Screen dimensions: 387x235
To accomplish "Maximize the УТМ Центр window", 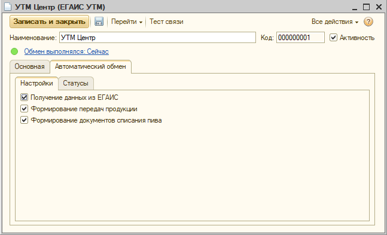I will 367,7.
